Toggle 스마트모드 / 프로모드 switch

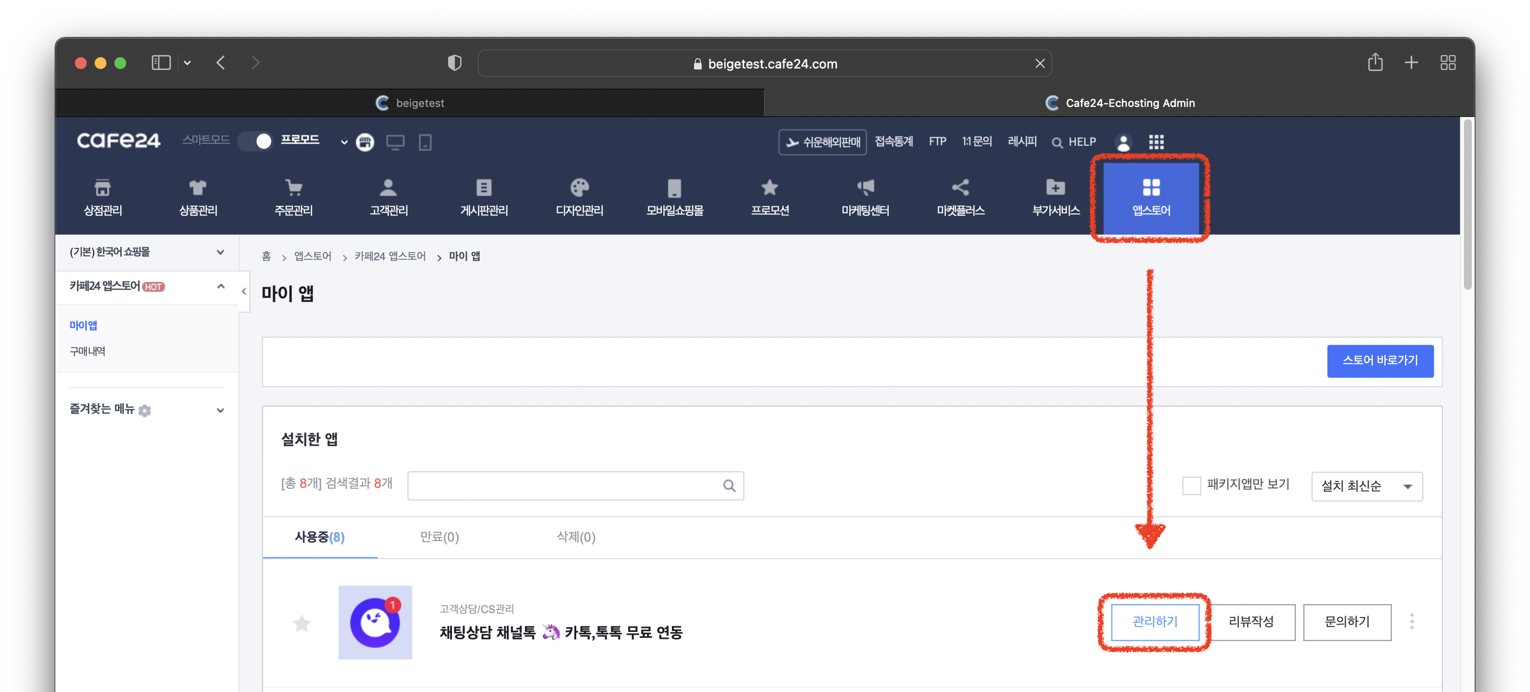(x=255, y=141)
